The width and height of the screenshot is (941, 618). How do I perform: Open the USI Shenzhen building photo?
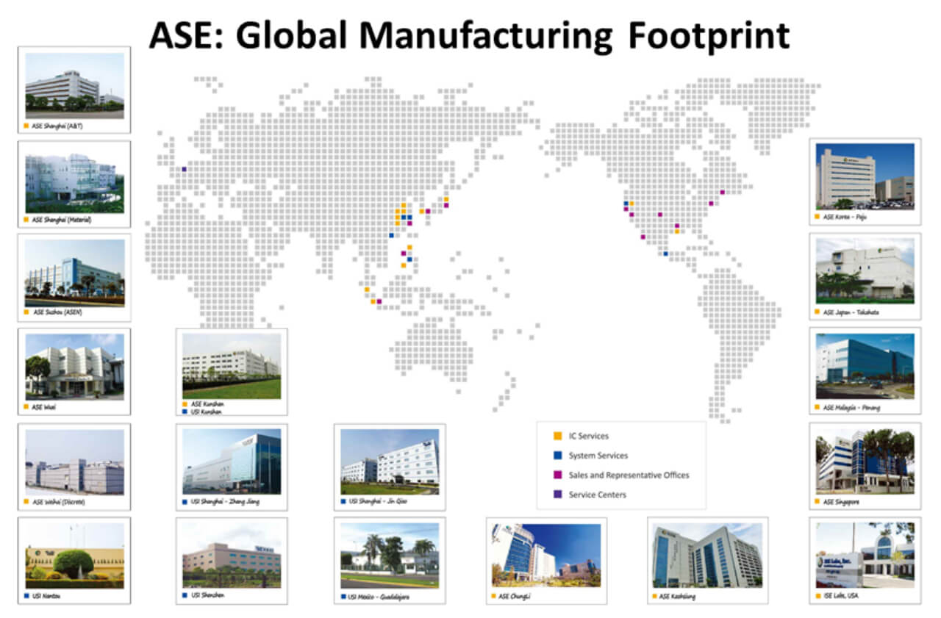pos(232,556)
